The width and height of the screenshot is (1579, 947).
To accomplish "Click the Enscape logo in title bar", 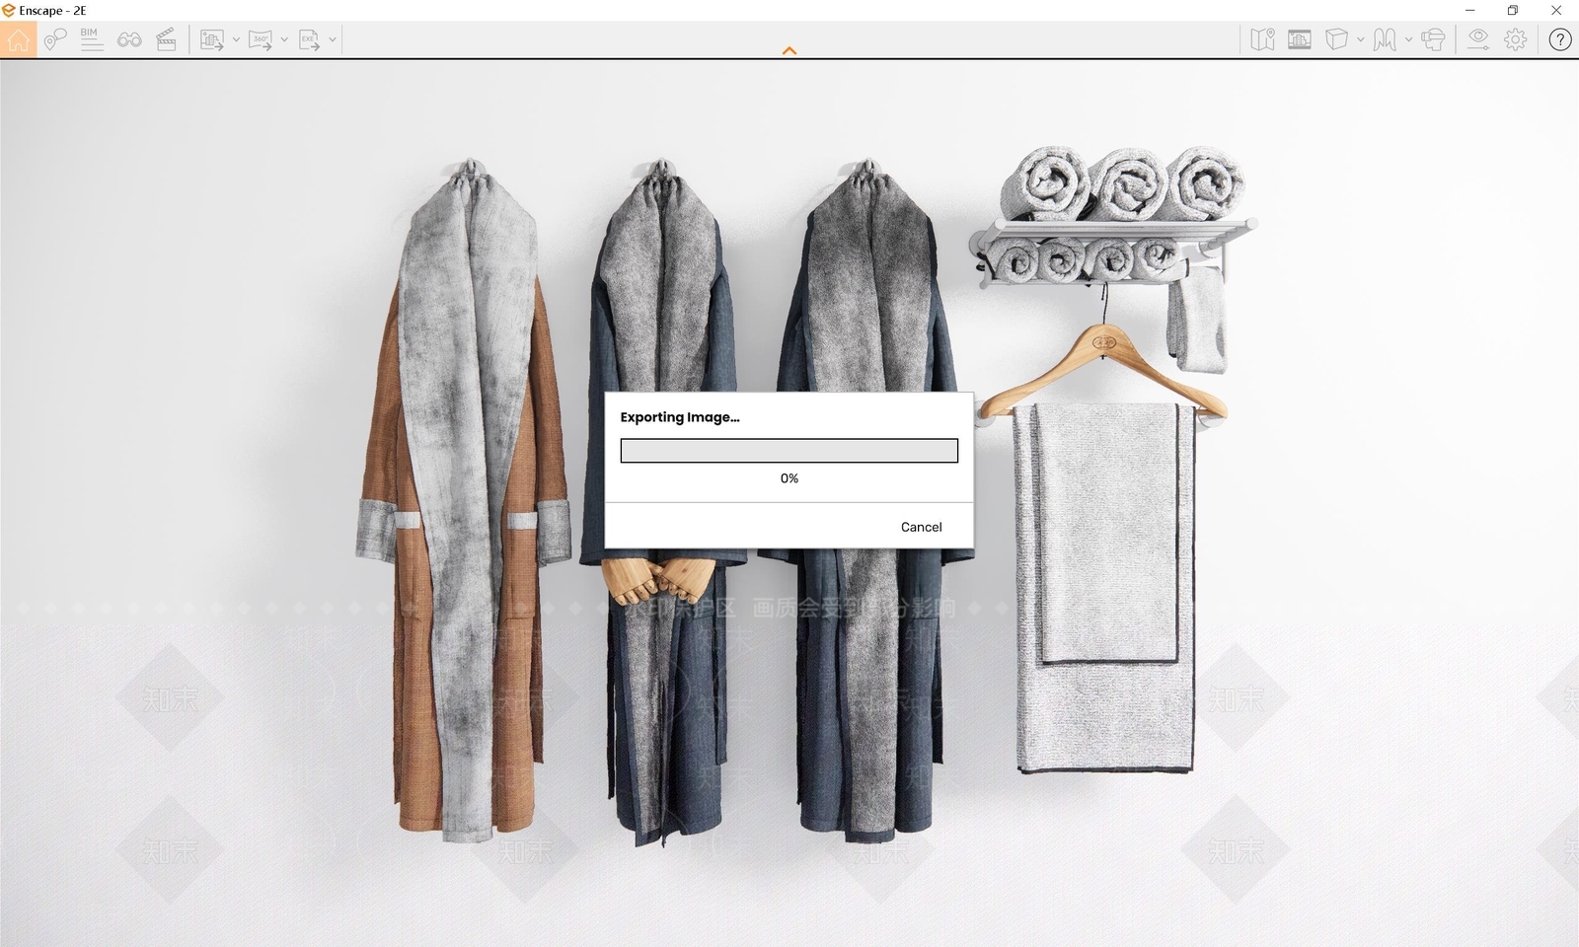I will coord(9,10).
